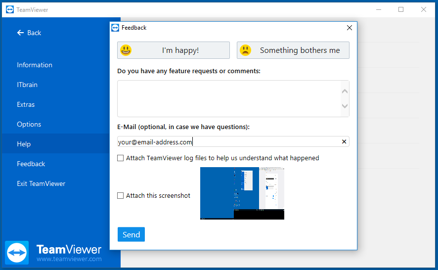Click the screenshot preview thumbnail

click(x=242, y=193)
